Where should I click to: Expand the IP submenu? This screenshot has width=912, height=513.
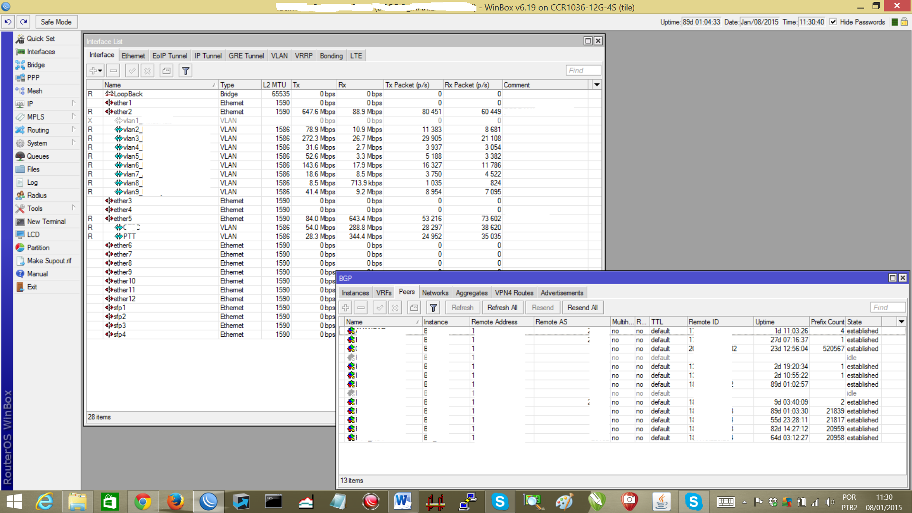(47, 104)
